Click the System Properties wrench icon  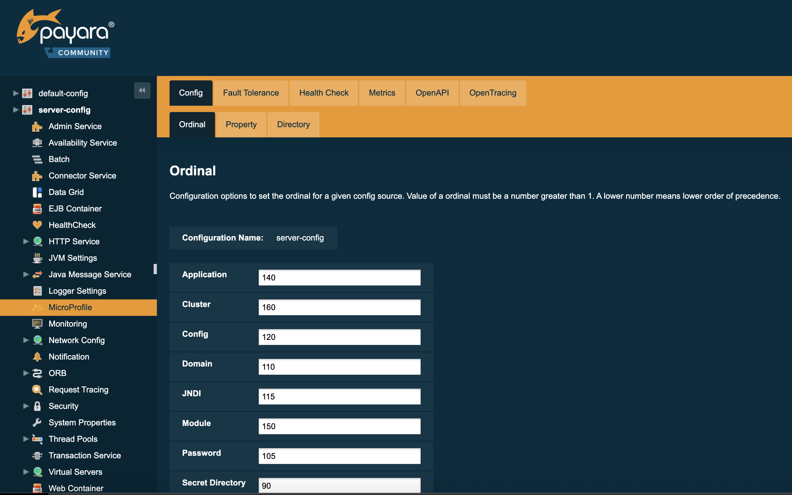tap(37, 422)
